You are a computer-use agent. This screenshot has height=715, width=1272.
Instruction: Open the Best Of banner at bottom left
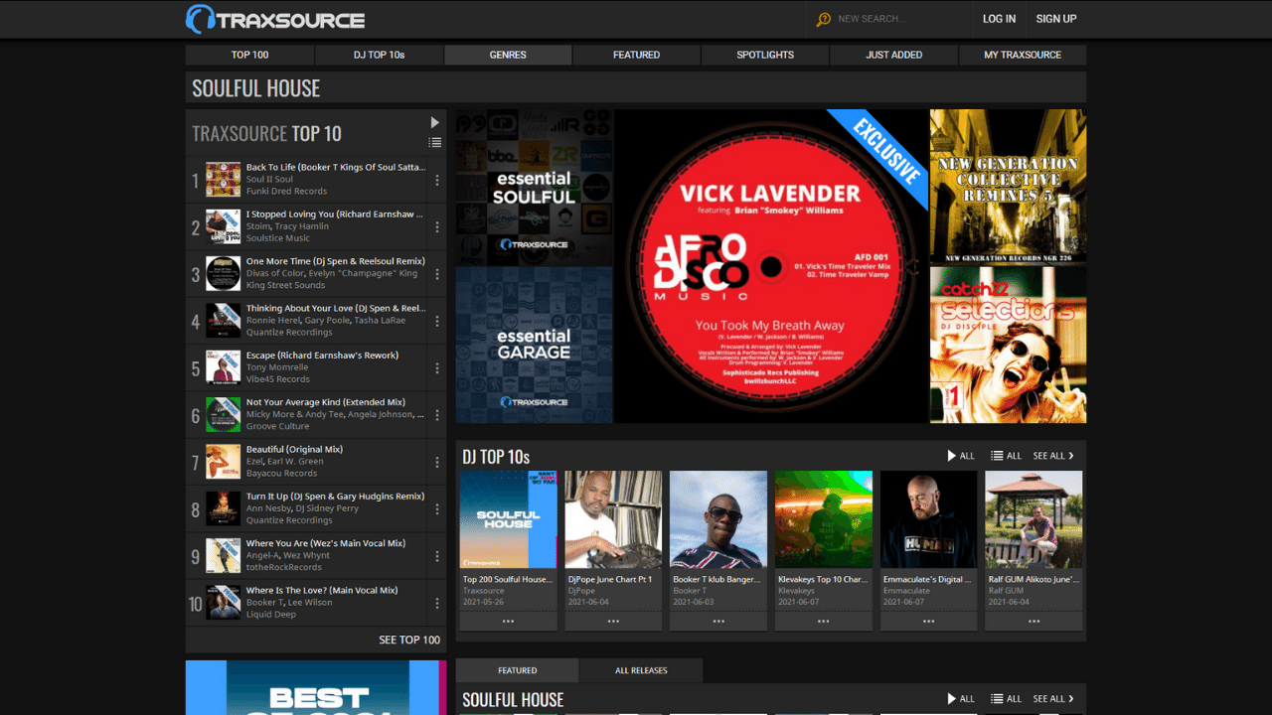click(316, 687)
